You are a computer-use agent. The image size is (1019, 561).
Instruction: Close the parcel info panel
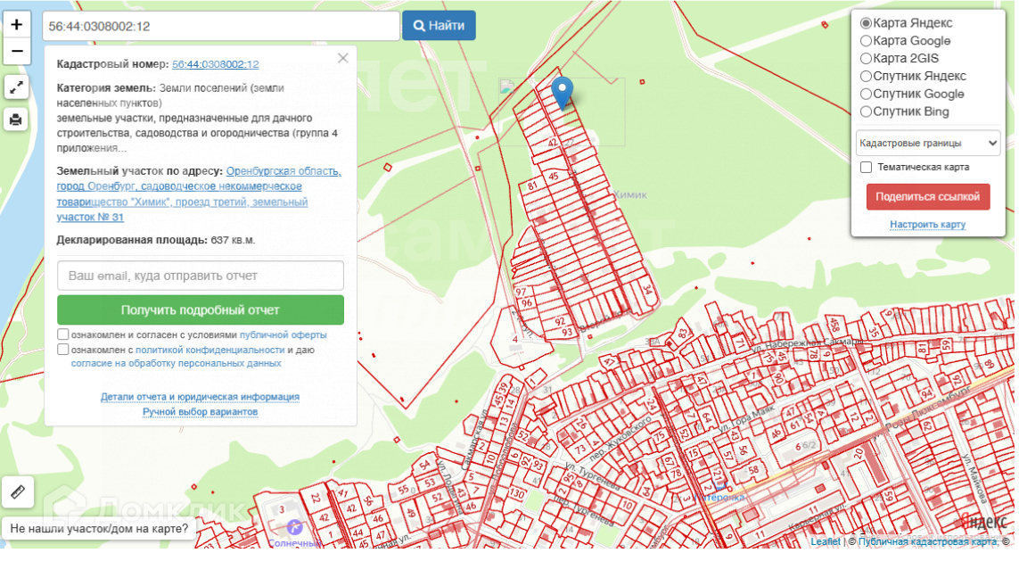point(343,59)
